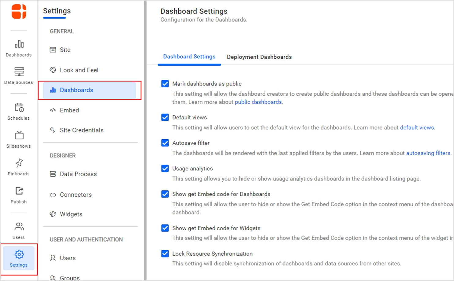This screenshot has width=454, height=281.
Task: Disable the Usage analytics checkbox
Action: [x=165, y=168]
